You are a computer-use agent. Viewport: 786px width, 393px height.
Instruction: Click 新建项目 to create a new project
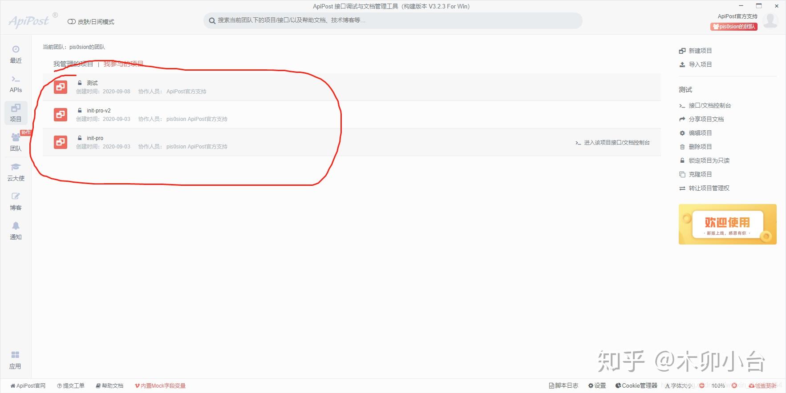point(695,51)
